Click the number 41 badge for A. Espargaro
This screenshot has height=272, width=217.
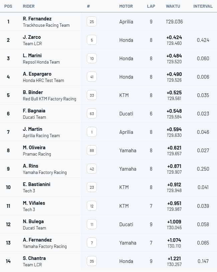92,77
